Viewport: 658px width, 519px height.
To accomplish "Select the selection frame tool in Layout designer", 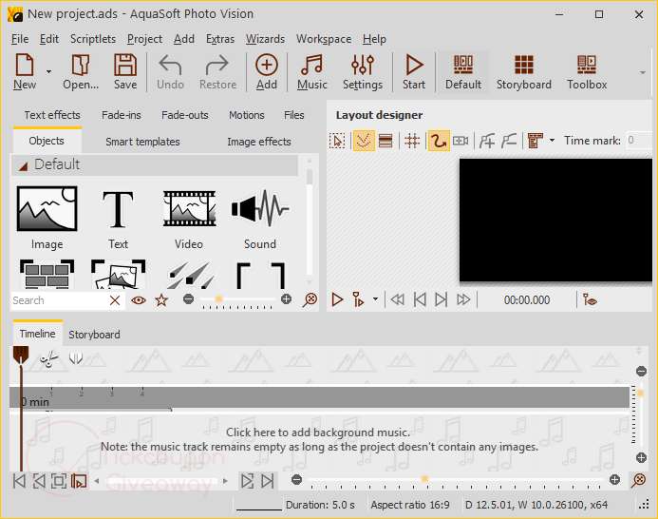I will (x=337, y=141).
